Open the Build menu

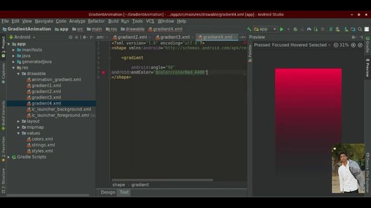(114, 21)
